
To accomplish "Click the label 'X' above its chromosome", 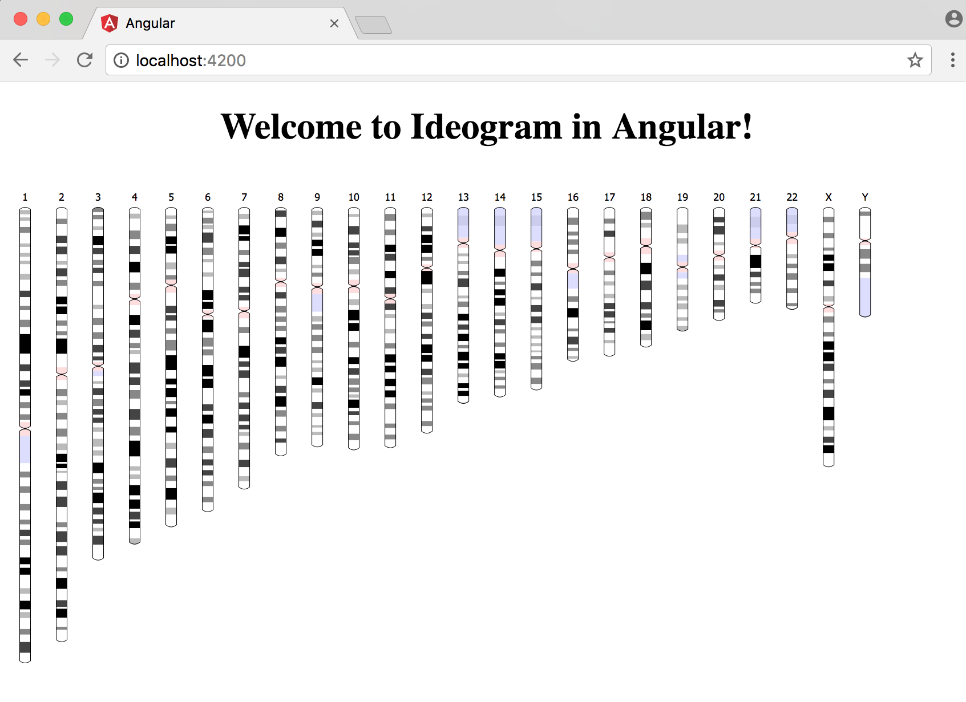I will click(828, 197).
